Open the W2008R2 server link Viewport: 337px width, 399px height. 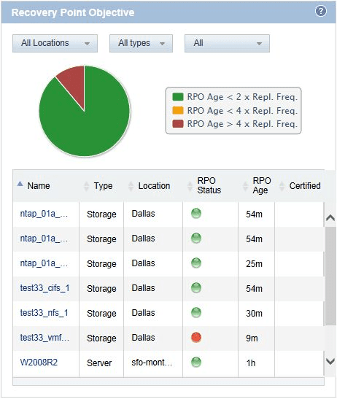(39, 362)
